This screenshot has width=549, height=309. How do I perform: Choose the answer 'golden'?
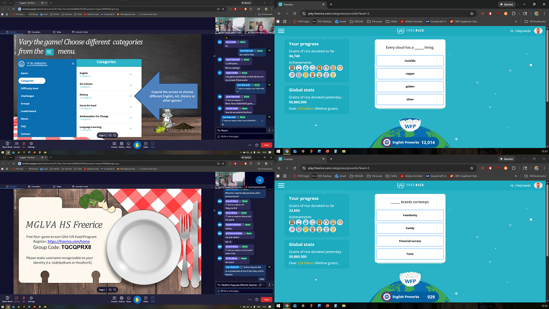[410, 86]
